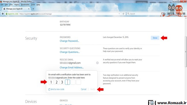
Task: Cancel the verification code dialog
Action: click(83, 89)
